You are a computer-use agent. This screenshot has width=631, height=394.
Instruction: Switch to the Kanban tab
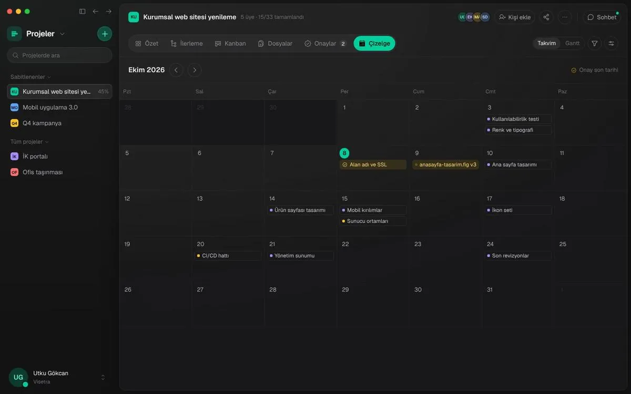230,44
